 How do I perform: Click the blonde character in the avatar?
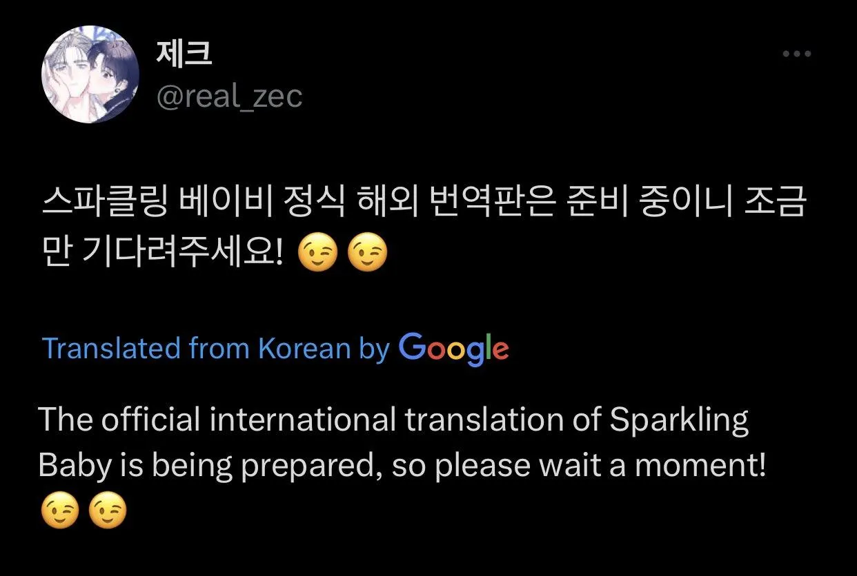point(69,72)
